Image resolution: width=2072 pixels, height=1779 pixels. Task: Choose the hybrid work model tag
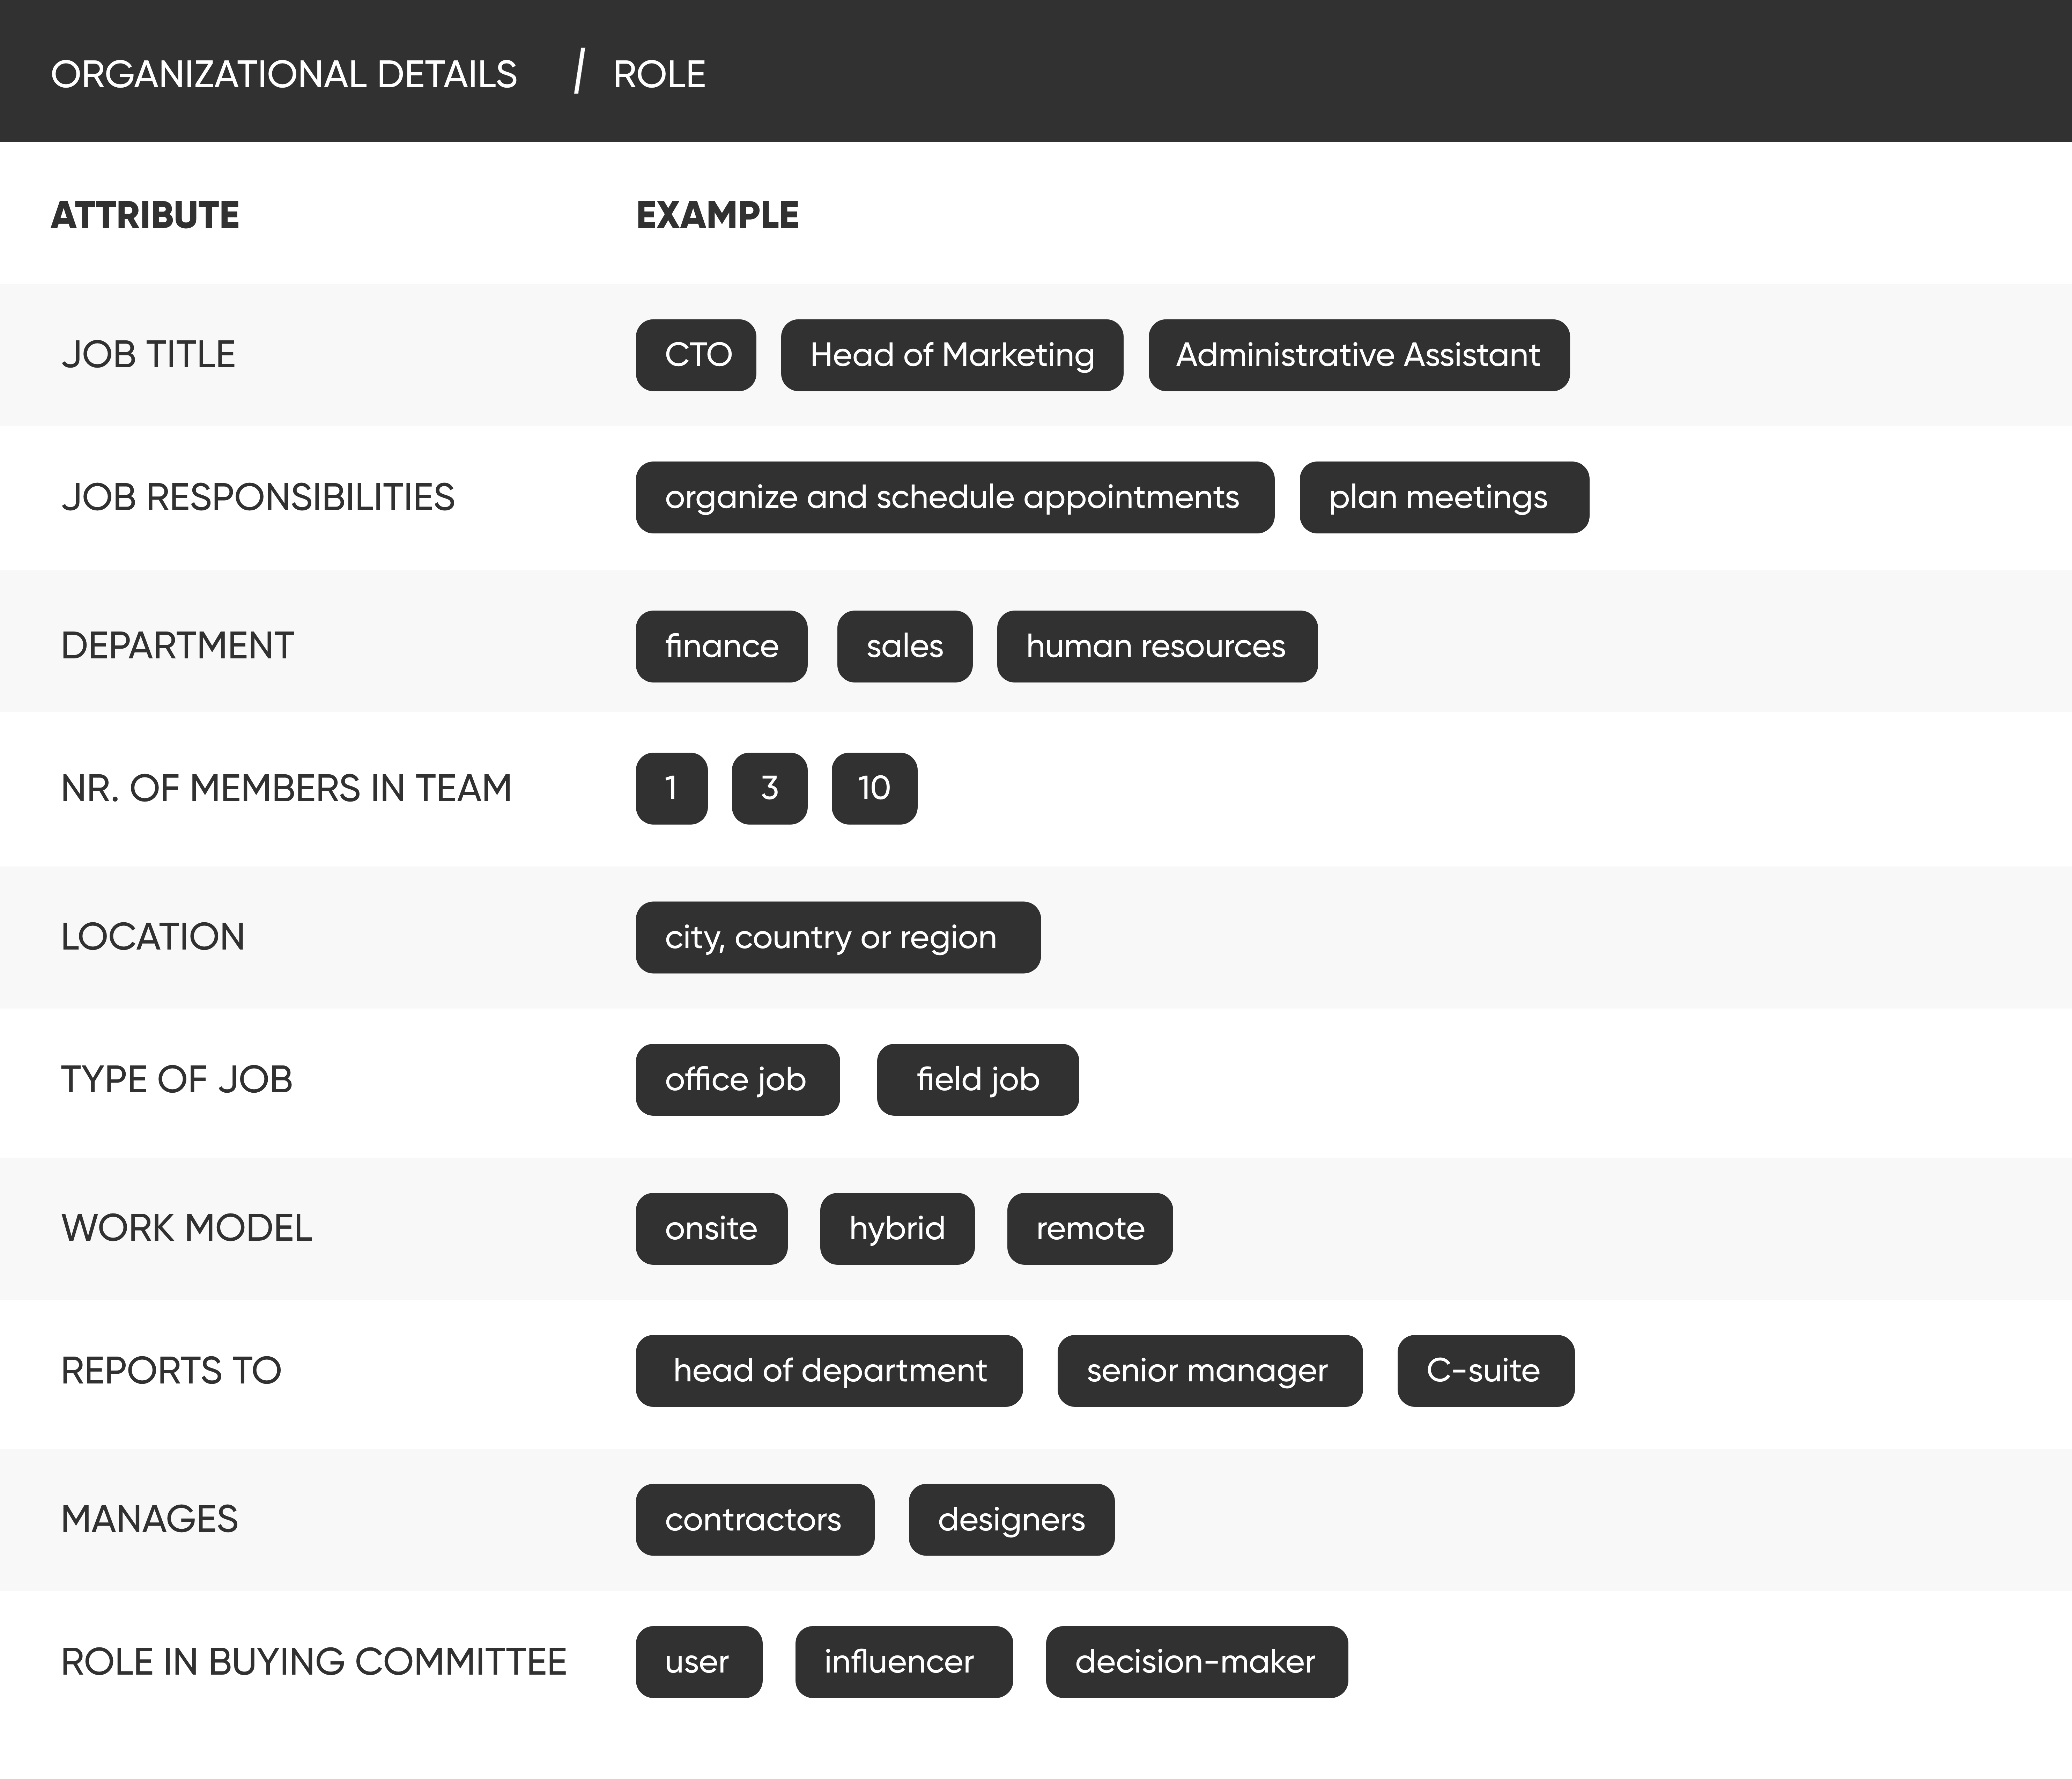896,1228
